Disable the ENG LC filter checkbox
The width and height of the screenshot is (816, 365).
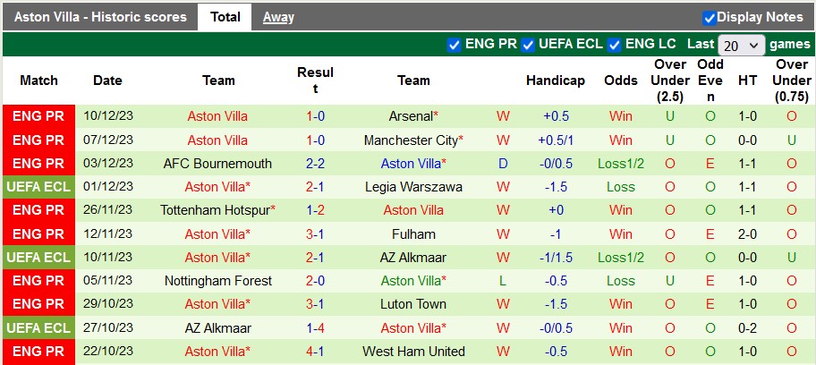(x=614, y=44)
